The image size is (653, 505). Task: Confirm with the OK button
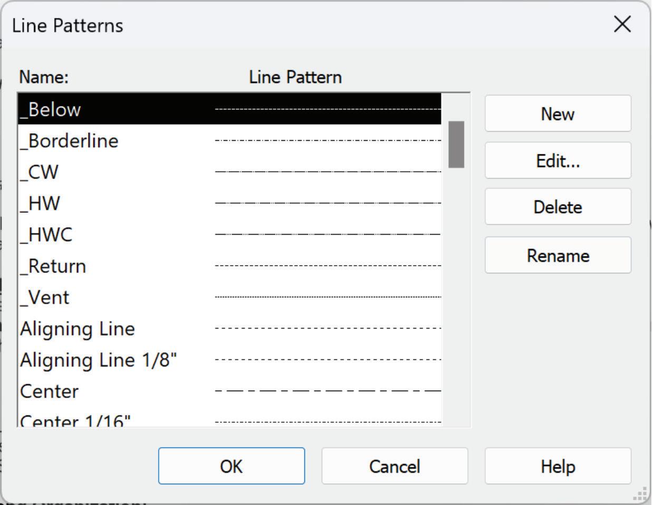[231, 466]
